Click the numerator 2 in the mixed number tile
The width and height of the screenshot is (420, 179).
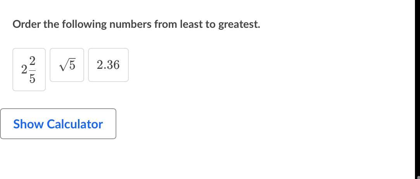32,61
